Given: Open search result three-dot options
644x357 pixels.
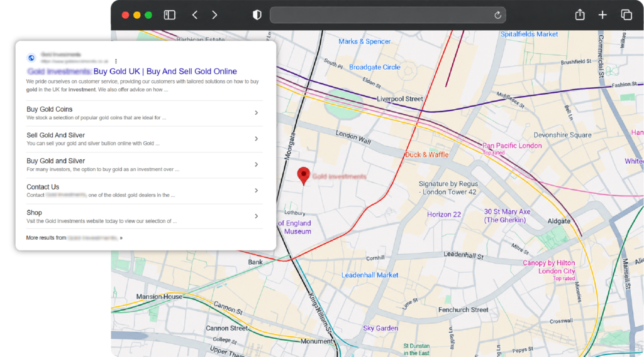Looking at the screenshot, I should point(116,61).
